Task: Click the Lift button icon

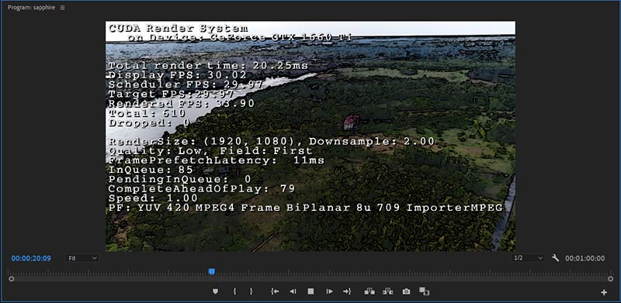Action: [x=369, y=291]
